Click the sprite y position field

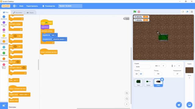point(179,66)
